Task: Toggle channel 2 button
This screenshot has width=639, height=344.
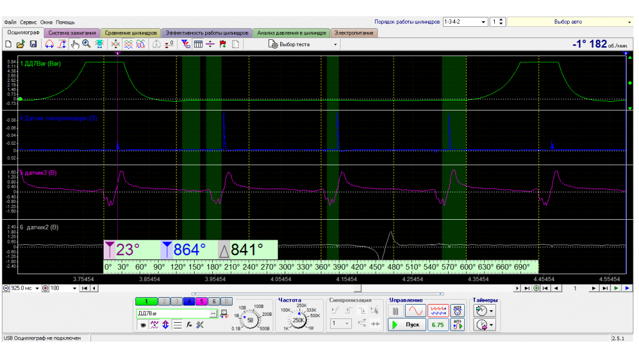Action: click(x=164, y=302)
